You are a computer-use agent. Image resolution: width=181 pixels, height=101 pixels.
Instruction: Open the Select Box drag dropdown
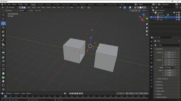(x=39, y=11)
